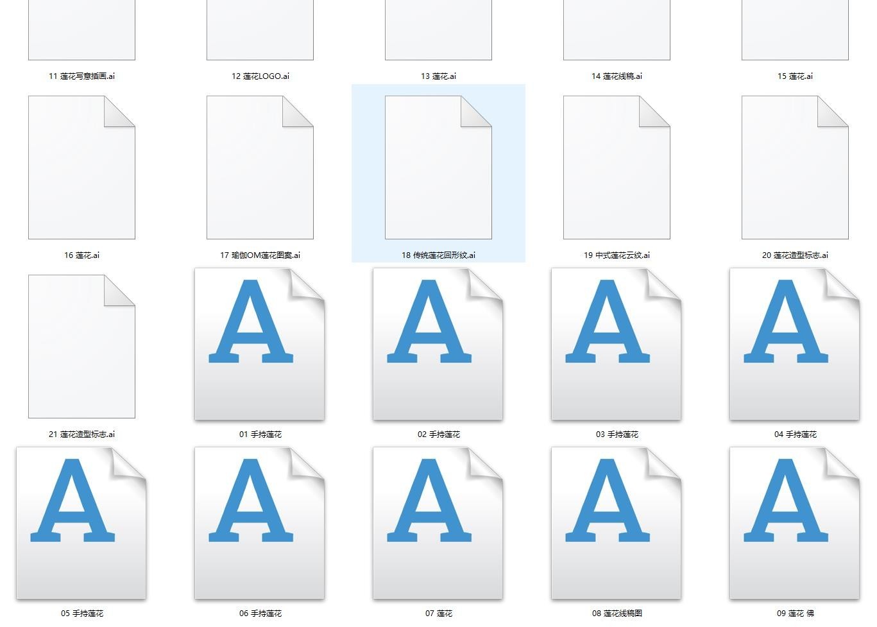This screenshot has width=877, height=627.
Task: Select the 01 手持莲花 font-style file icon
Action: pos(260,345)
